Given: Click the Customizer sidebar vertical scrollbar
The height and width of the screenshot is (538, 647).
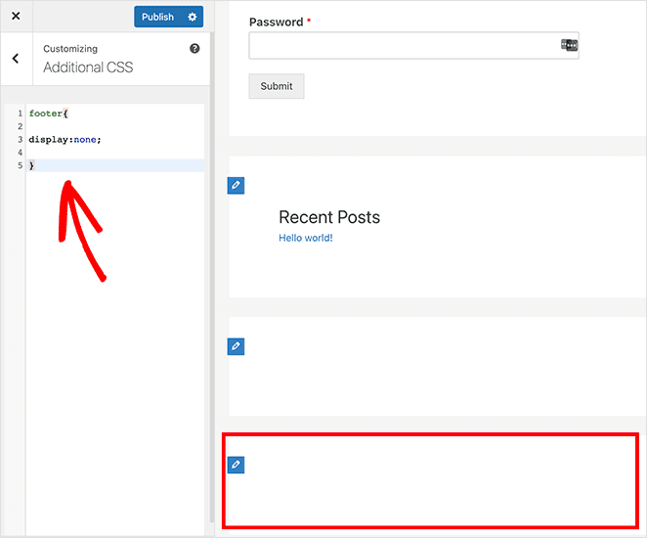Looking at the screenshot, I should [x=210, y=293].
